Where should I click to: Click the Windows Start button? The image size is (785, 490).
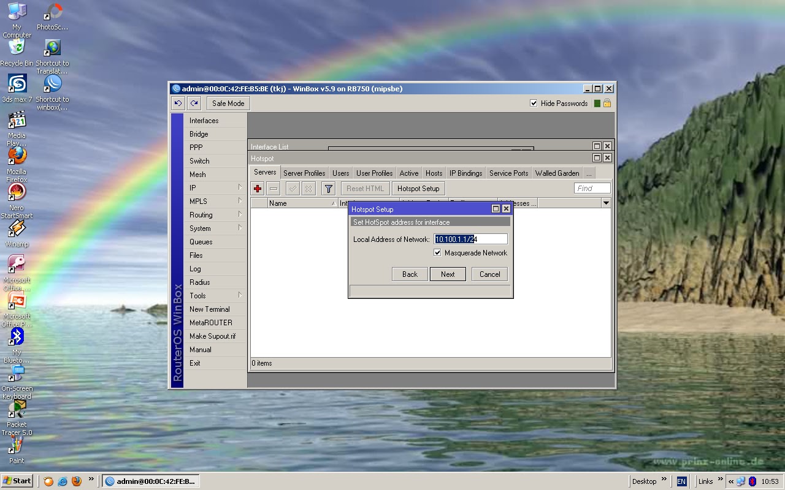pyautogui.click(x=17, y=481)
